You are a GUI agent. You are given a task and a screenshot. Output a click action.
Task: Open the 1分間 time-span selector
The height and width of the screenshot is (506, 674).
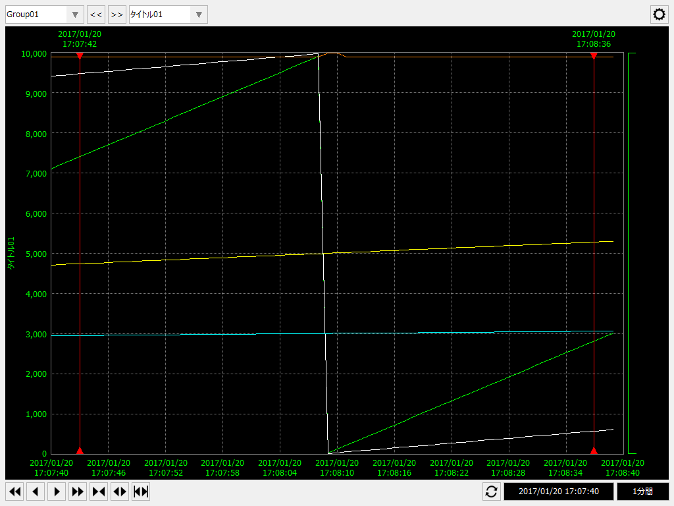[x=644, y=492]
